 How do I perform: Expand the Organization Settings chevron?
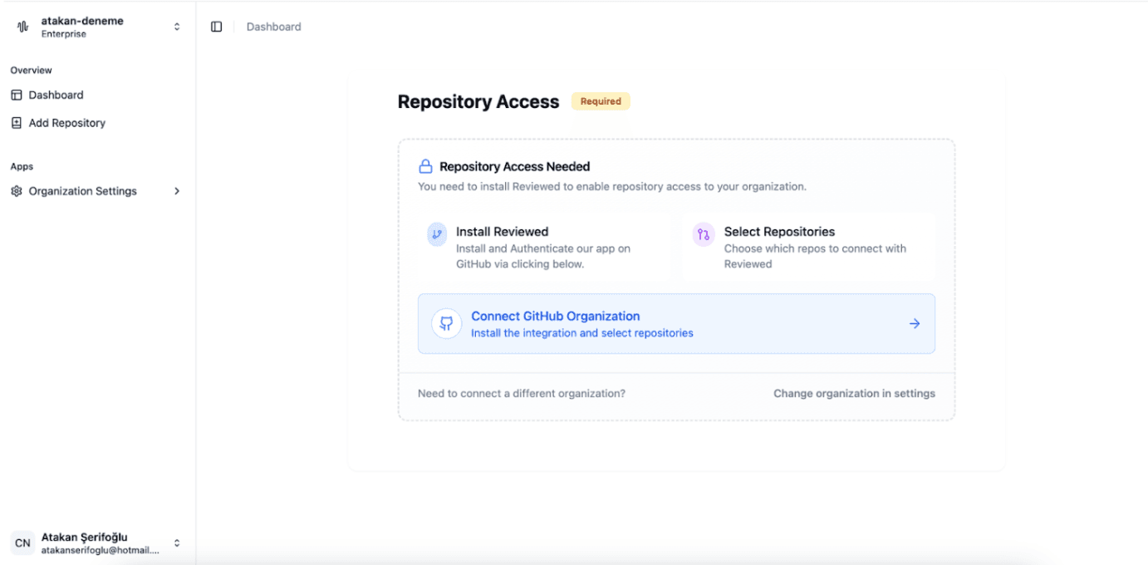point(176,191)
